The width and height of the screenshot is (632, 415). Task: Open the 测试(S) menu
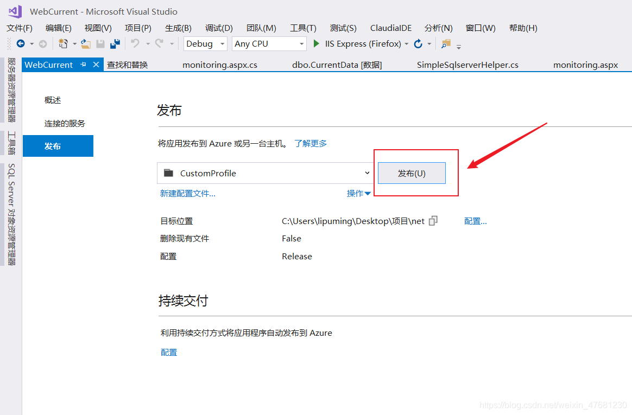(343, 28)
